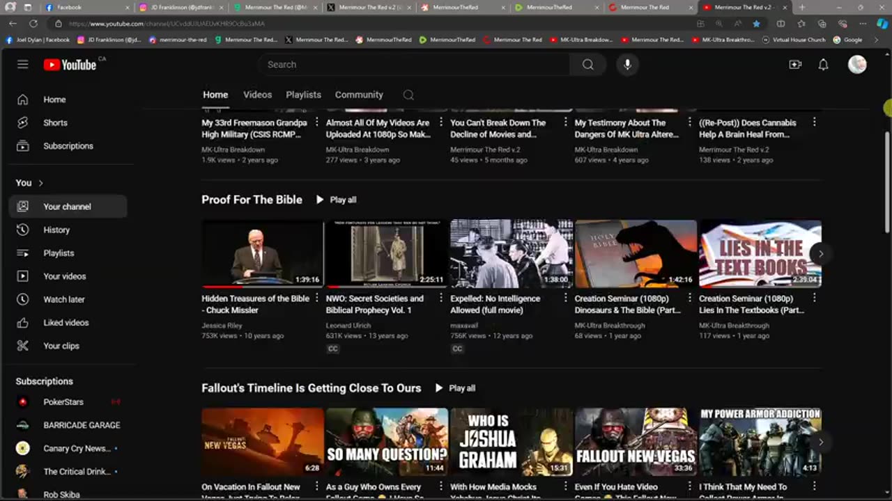Open the YouTube hamburger guide menu

(x=23, y=64)
